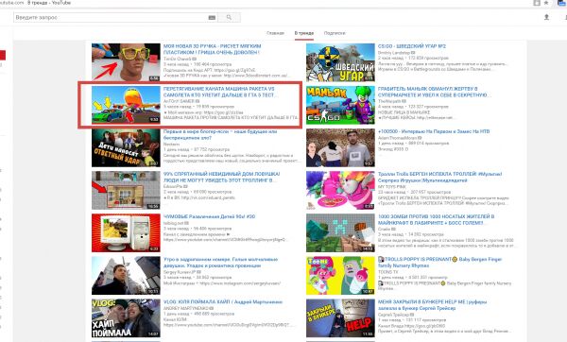Open thumbnail of man beside building
Screen dimensions: 567x342
coord(126,276)
